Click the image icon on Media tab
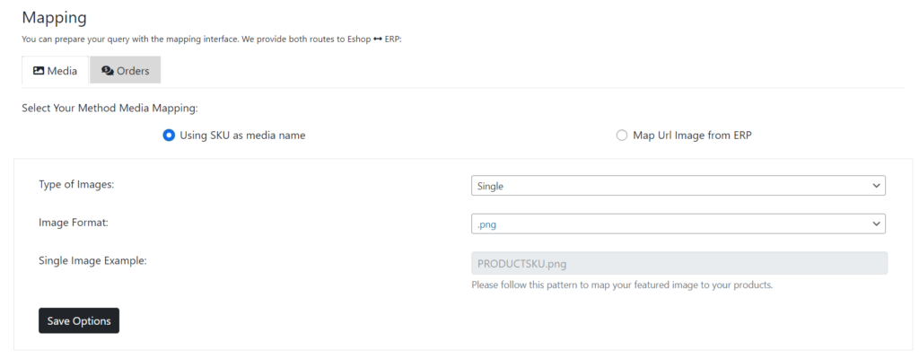This screenshot has width=919, height=359. 39,71
